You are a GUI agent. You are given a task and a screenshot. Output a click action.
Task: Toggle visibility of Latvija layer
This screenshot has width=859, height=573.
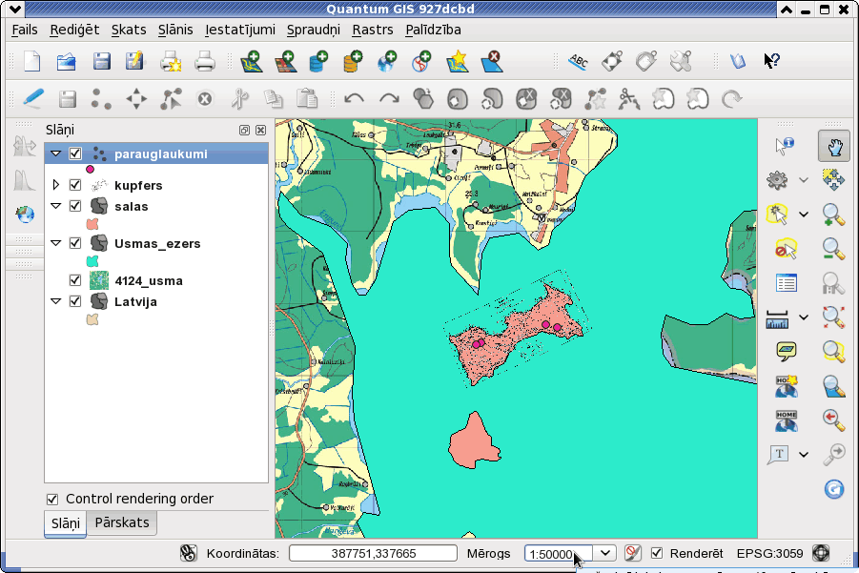click(75, 301)
